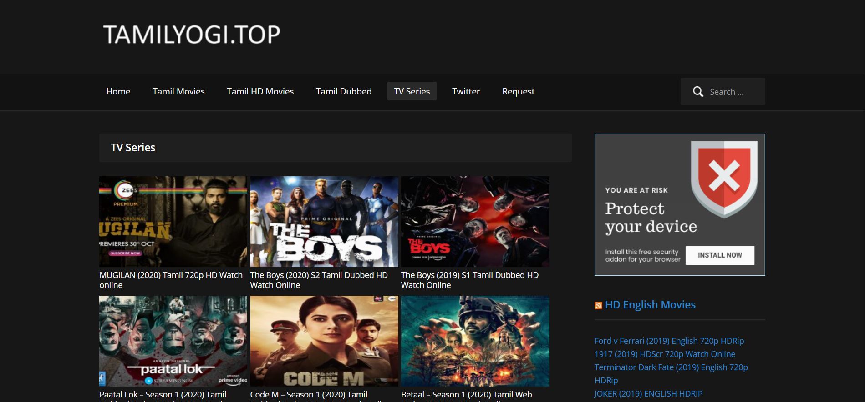The image size is (865, 402).
Task: Open the Home menu item
Action: [x=118, y=91]
